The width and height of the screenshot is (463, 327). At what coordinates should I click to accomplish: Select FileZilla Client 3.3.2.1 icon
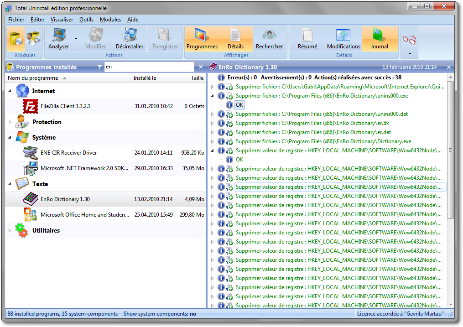[31, 106]
